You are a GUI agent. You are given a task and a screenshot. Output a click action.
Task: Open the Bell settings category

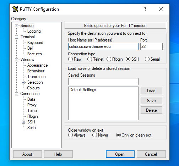pyautogui.click(x=30, y=48)
